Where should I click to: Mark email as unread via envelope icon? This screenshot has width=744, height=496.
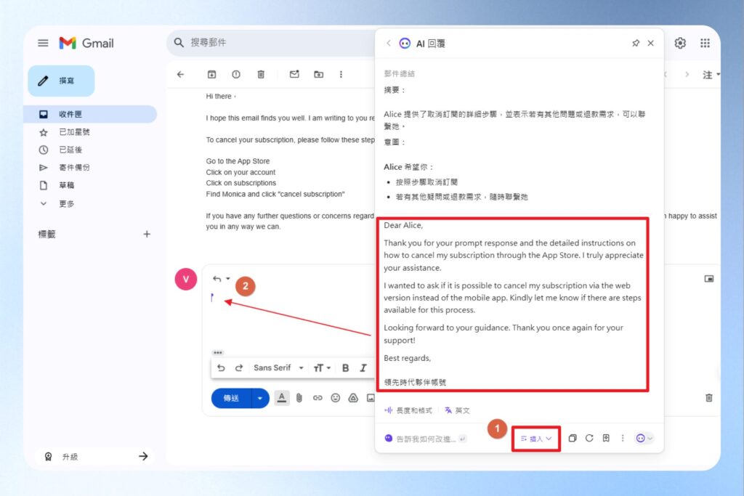[x=294, y=74]
